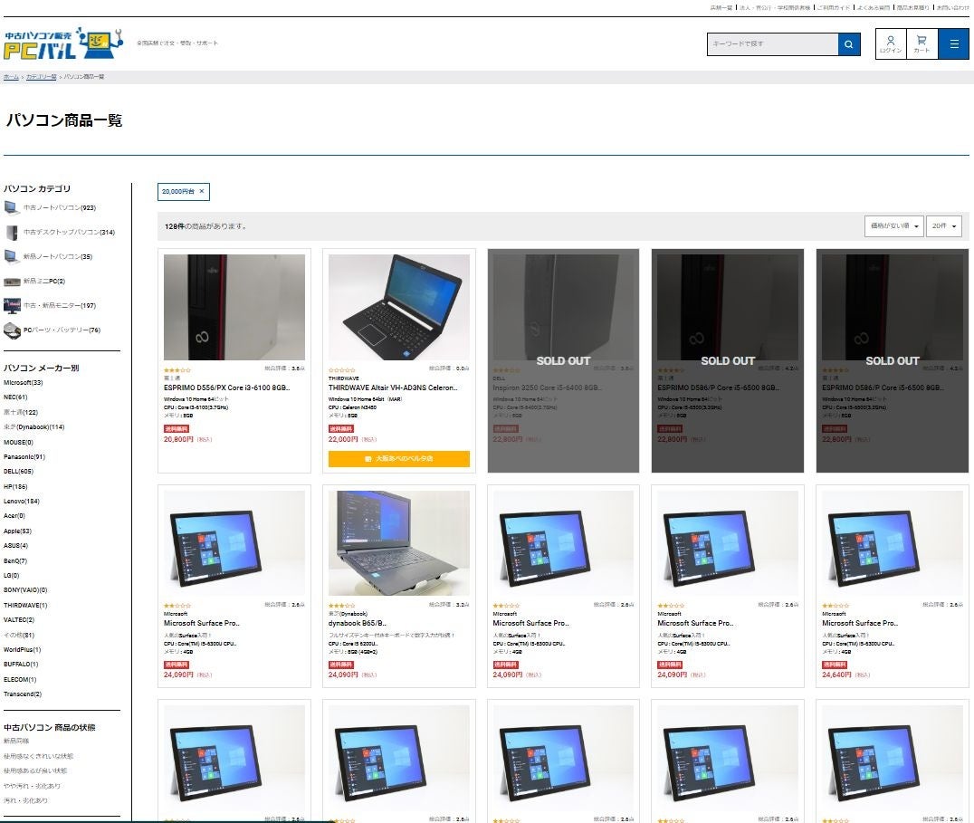Filter by maker Apple(53)
The height and width of the screenshot is (823, 974).
tap(17, 531)
